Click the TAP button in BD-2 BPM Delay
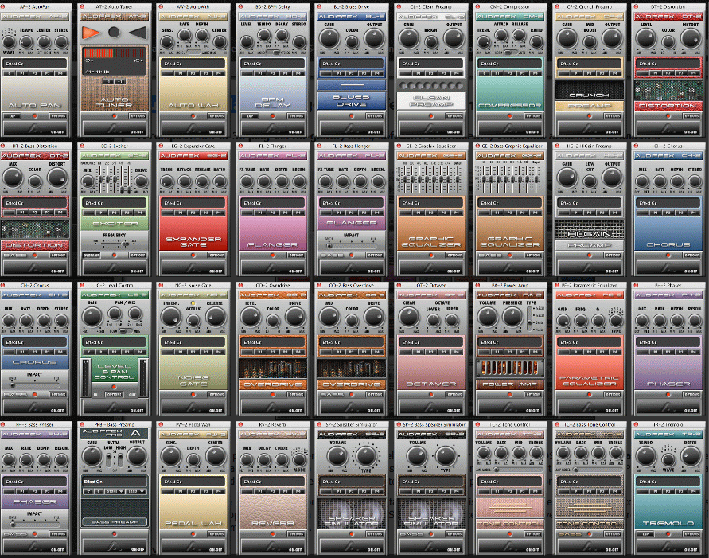This screenshot has height=558, width=709. click(x=250, y=115)
